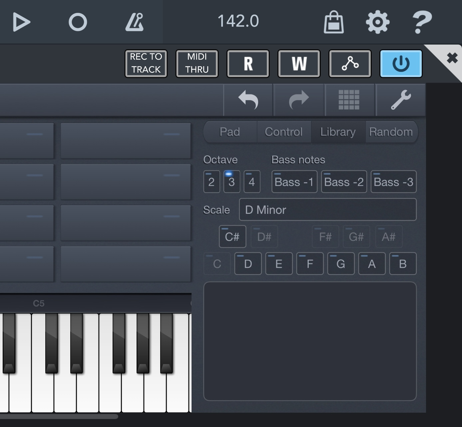The width and height of the screenshot is (462, 427).
Task: Enable MIDI THRU
Action: [197, 64]
